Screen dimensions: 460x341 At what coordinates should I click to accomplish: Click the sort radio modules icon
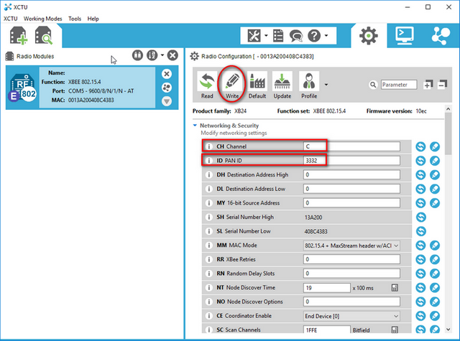[152, 55]
